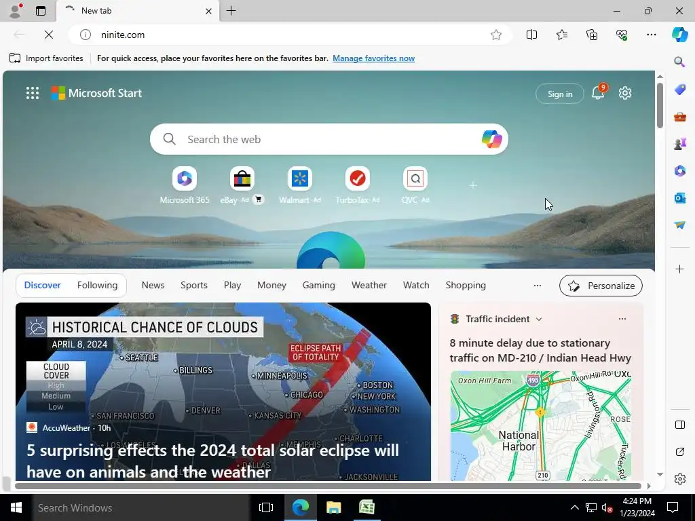Show more feed categories ellipsis

coord(538,286)
